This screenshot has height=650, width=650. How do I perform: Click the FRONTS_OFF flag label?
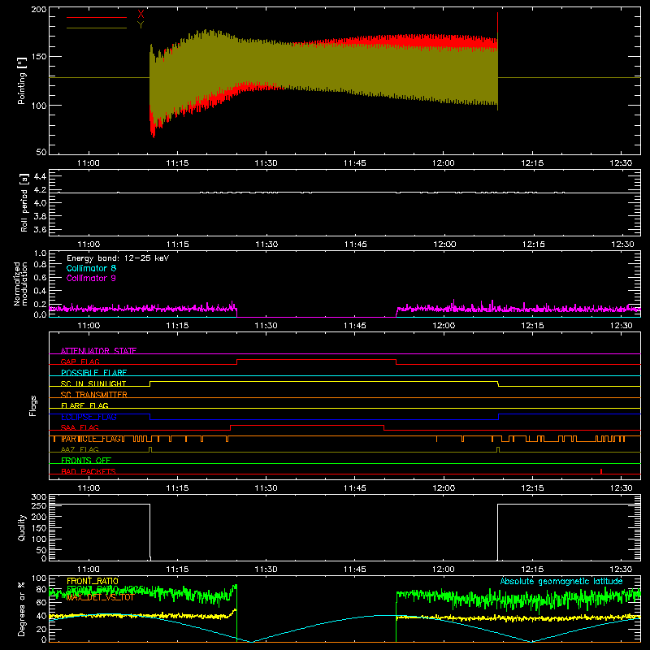(x=86, y=461)
